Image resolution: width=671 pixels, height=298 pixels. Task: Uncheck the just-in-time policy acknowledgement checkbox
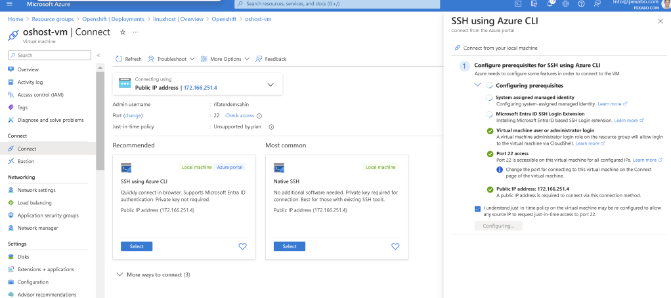tap(477, 209)
